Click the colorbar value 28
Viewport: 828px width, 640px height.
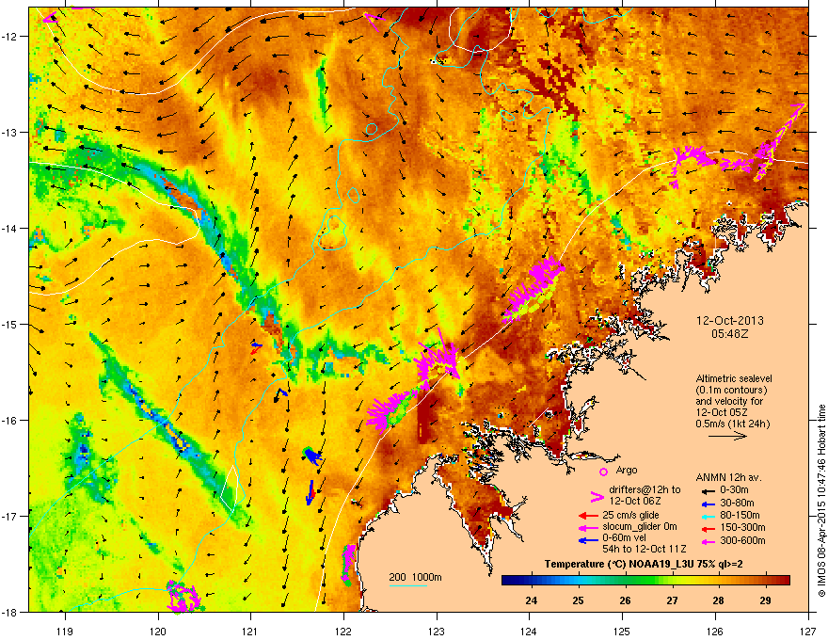tap(718, 600)
